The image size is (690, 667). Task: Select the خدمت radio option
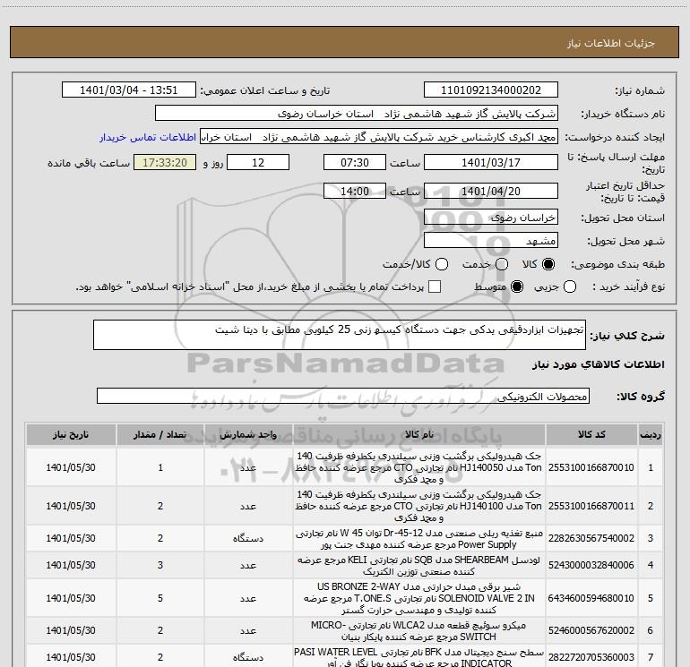coord(494,265)
